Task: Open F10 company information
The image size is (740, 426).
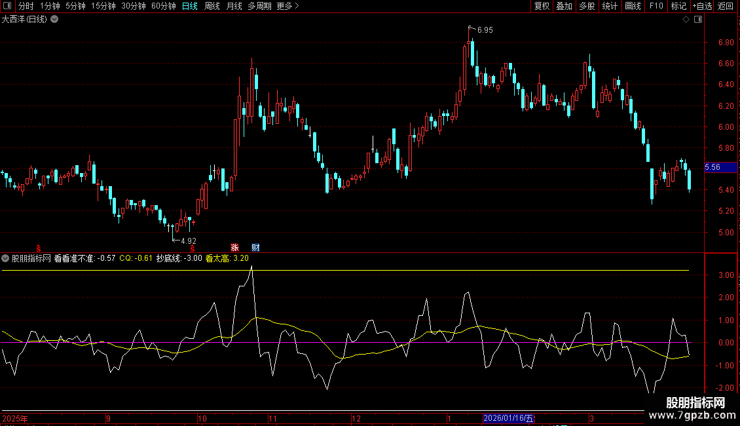Action: [656, 6]
